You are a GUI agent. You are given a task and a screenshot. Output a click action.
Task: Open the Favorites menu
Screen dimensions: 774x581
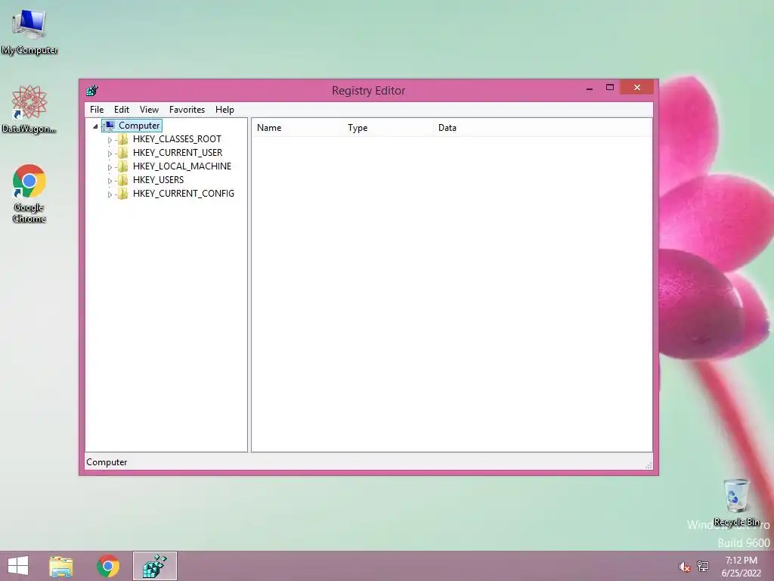pos(187,110)
